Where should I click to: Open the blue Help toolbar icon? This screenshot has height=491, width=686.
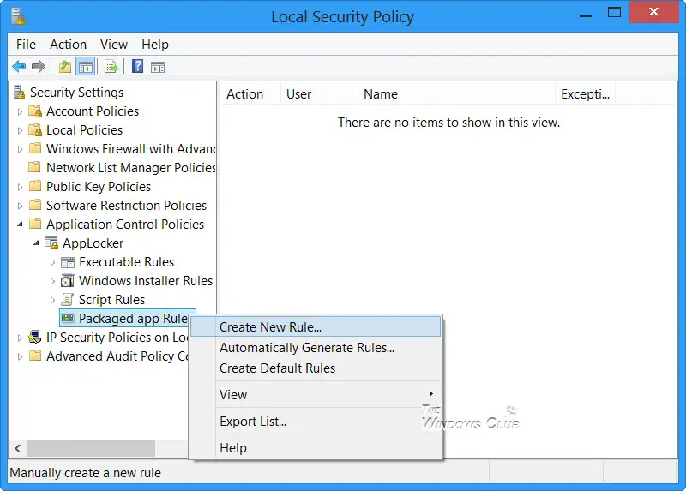pos(138,67)
